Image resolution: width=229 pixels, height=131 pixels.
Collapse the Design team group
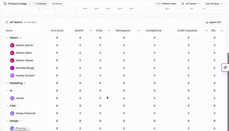pyautogui.click(x=7, y=121)
